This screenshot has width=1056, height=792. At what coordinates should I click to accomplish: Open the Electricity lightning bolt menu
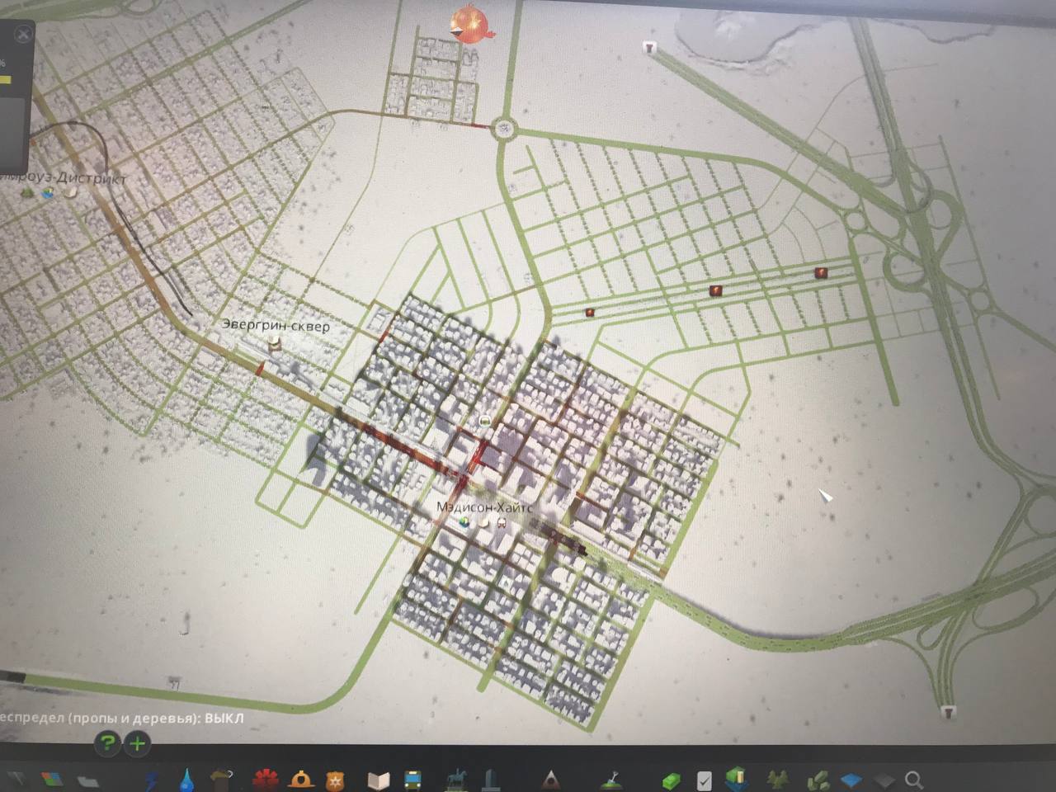(x=152, y=780)
